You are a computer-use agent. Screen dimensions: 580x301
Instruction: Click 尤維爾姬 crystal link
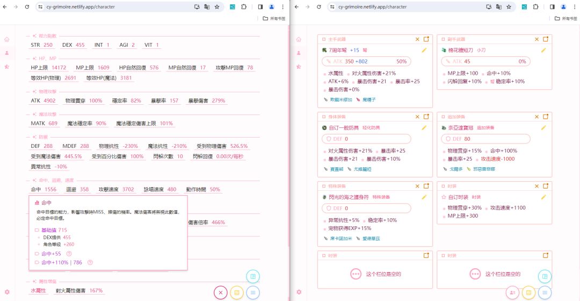pyautogui.click(x=359, y=169)
